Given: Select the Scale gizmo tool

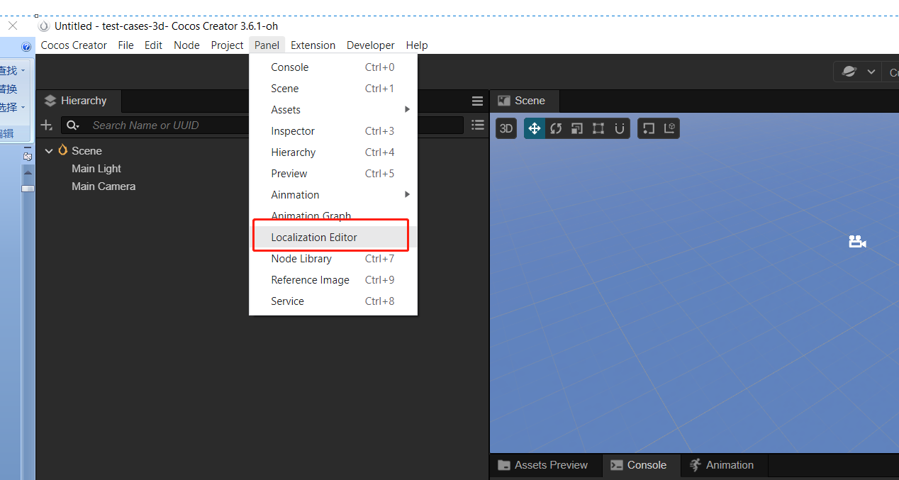Looking at the screenshot, I should [x=577, y=128].
